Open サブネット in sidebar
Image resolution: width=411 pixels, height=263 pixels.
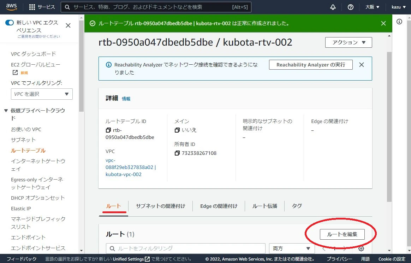23,140
